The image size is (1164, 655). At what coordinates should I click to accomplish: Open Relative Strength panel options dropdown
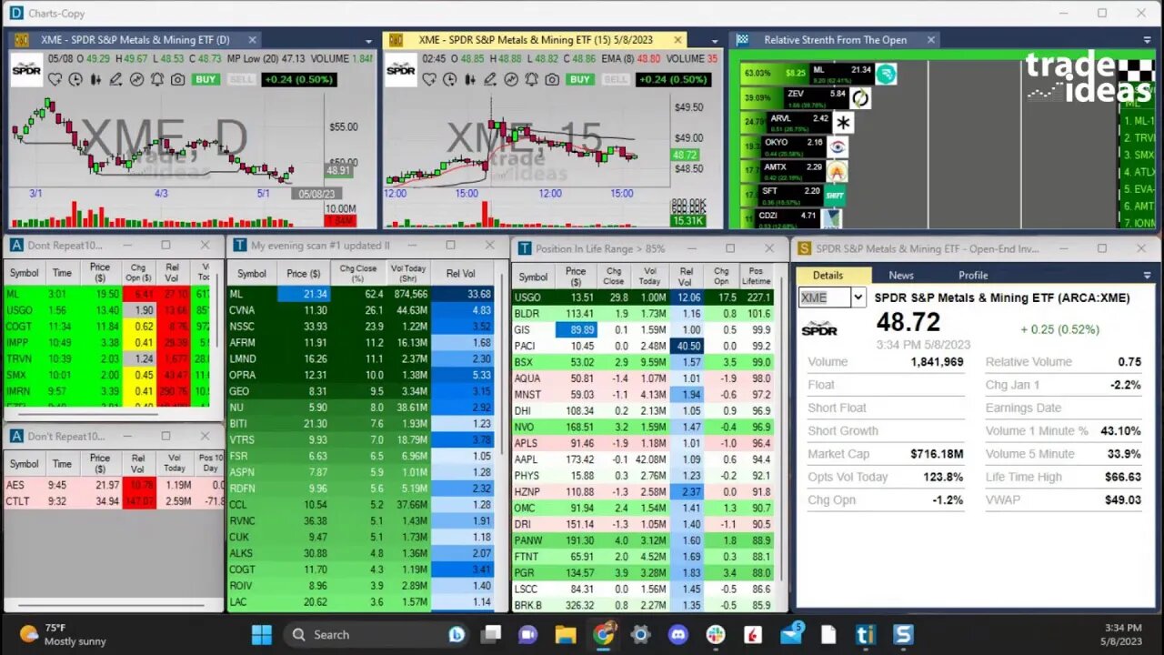(x=1147, y=41)
